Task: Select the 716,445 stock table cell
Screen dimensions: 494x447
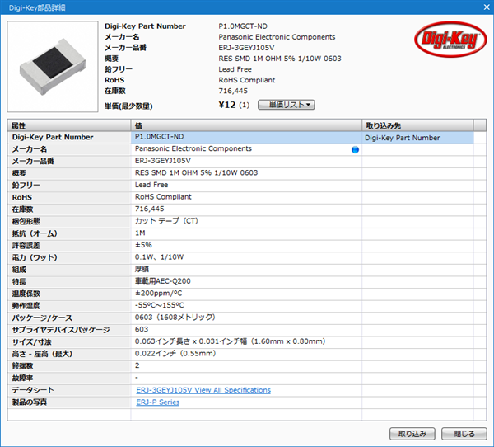Action: coord(246,209)
